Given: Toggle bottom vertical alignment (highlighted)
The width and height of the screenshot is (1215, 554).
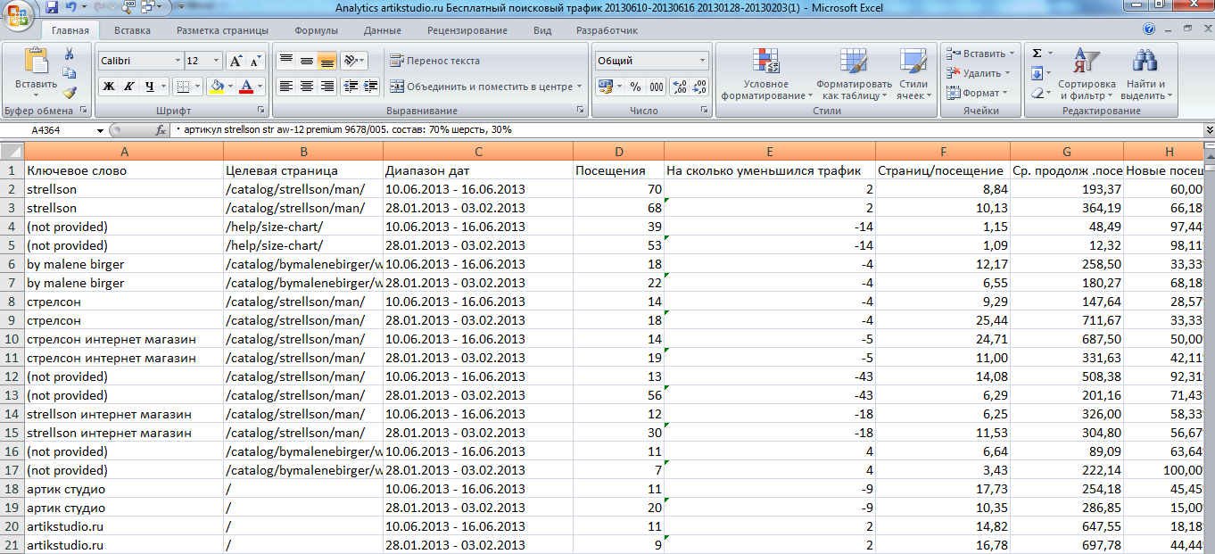Looking at the screenshot, I should pyautogui.click(x=326, y=61).
